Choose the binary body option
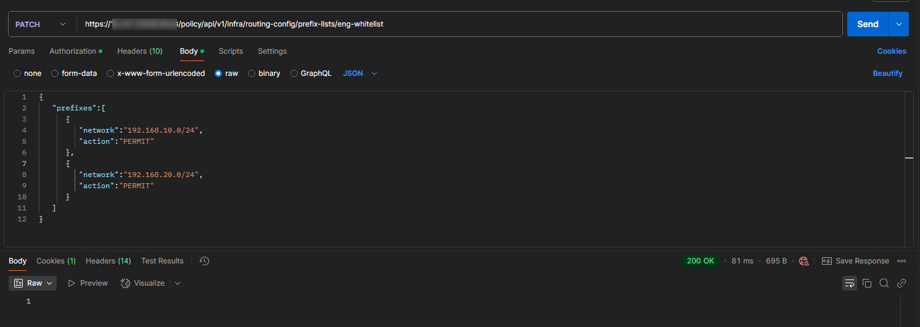920x327 pixels. pos(252,73)
